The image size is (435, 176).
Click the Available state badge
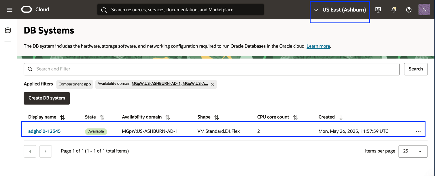tap(96, 131)
